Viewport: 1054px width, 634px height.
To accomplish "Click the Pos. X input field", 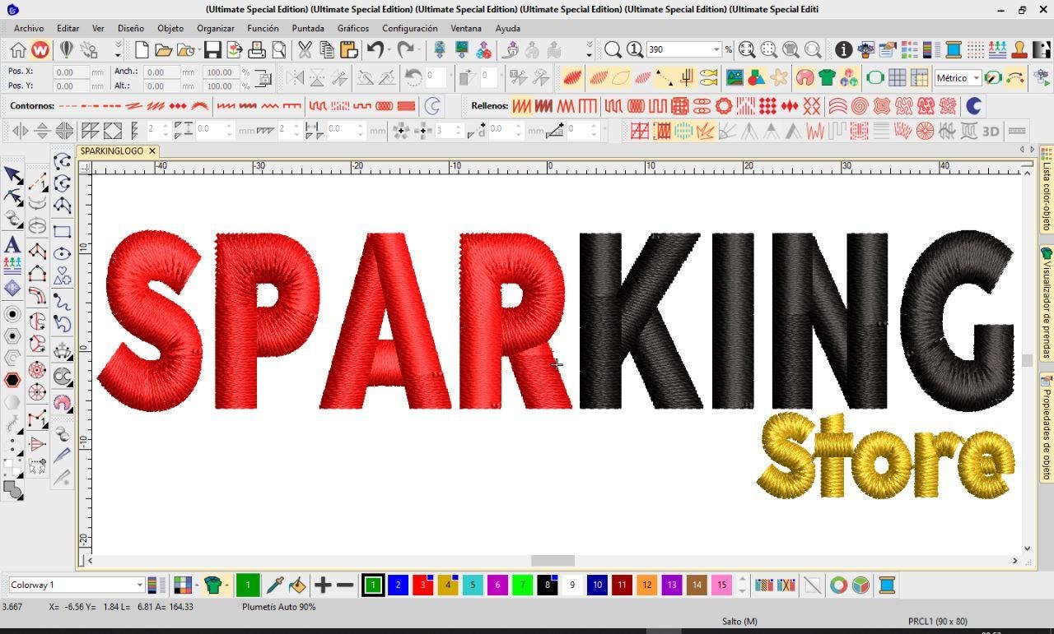I will (71, 72).
